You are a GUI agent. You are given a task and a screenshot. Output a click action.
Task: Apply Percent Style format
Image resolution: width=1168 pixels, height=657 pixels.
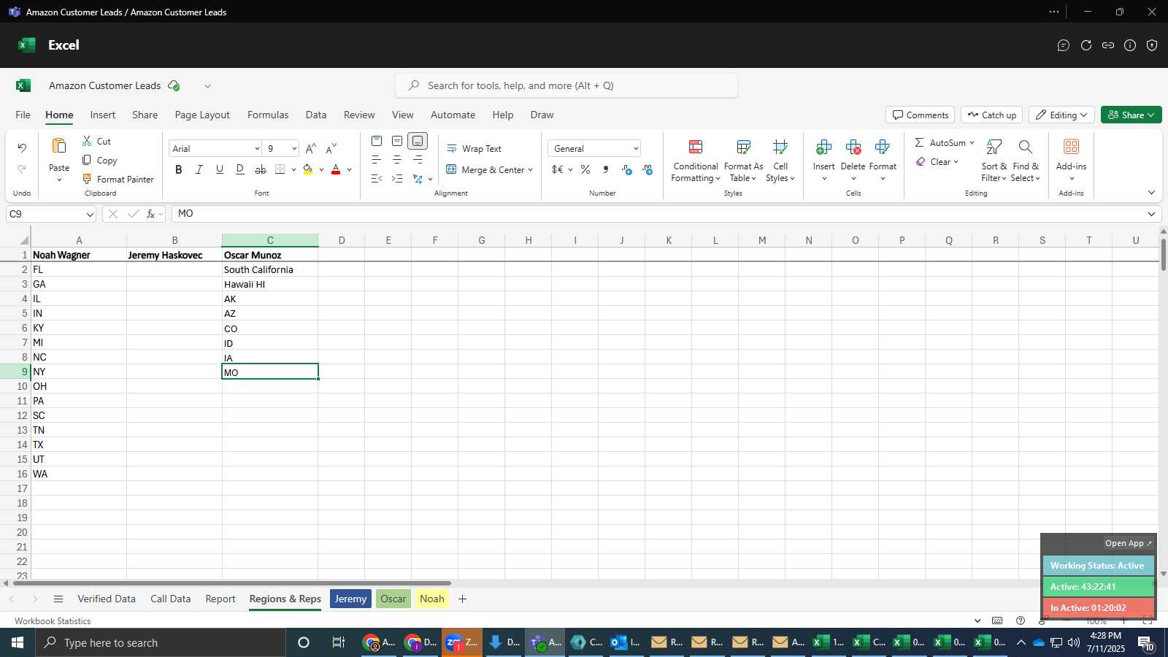click(585, 169)
